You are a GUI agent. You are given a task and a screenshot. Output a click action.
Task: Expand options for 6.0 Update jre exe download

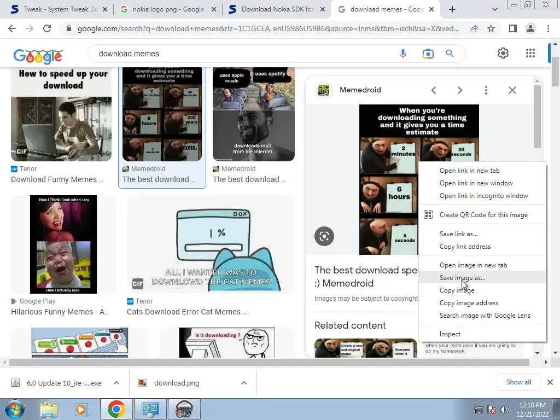pyautogui.click(x=116, y=383)
